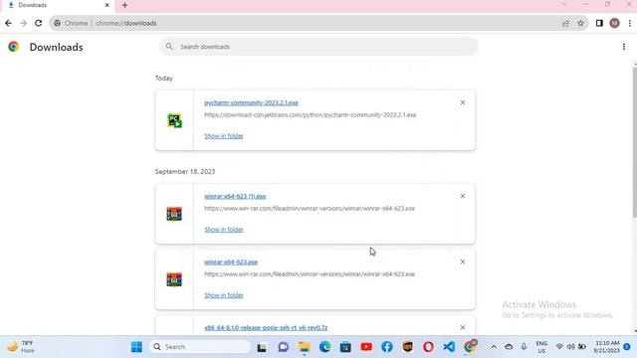Image resolution: width=637 pixels, height=358 pixels.
Task: Click the WinRAR icon for winrar-x64-623 (1).exe
Action: (x=174, y=214)
